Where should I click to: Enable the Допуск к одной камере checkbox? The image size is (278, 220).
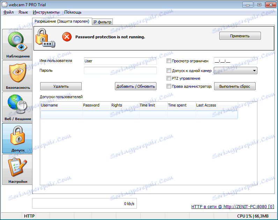click(x=169, y=71)
